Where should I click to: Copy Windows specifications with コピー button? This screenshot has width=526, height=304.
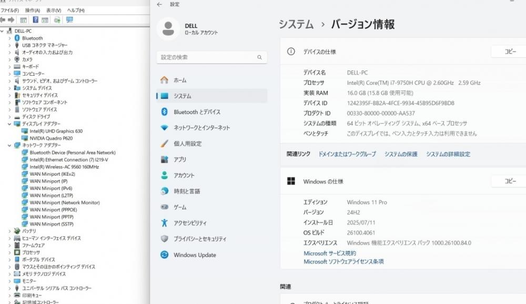point(510,181)
